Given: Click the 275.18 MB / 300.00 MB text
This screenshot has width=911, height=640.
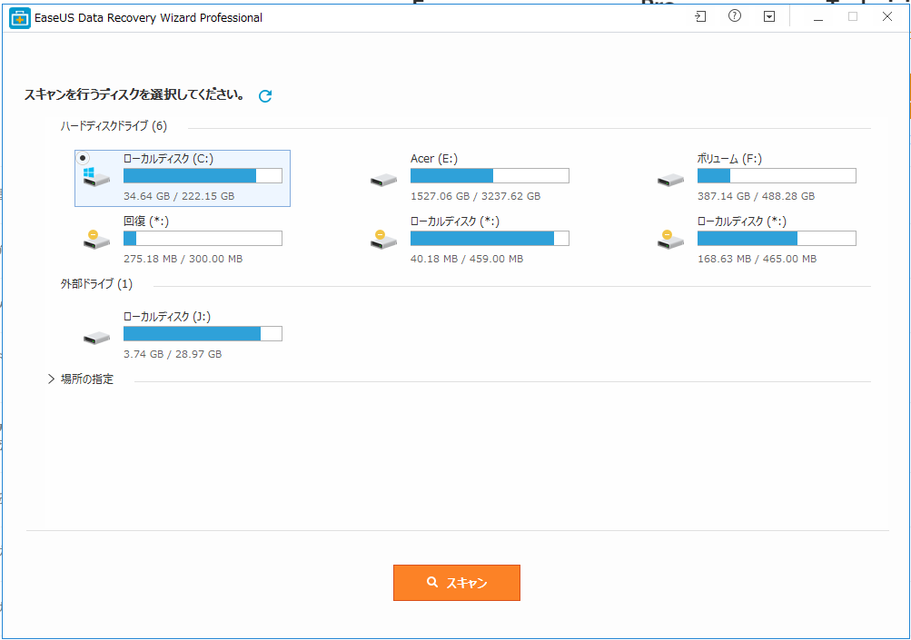Looking at the screenshot, I should (x=183, y=259).
